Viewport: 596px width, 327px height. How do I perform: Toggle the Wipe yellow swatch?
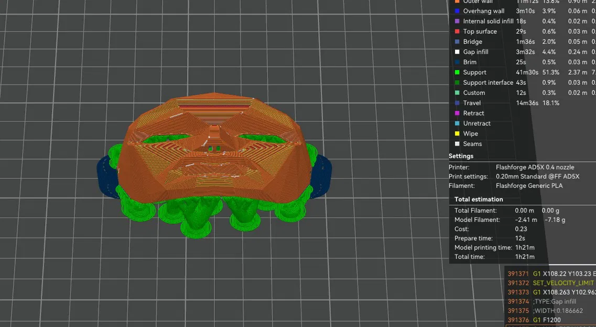click(x=457, y=134)
